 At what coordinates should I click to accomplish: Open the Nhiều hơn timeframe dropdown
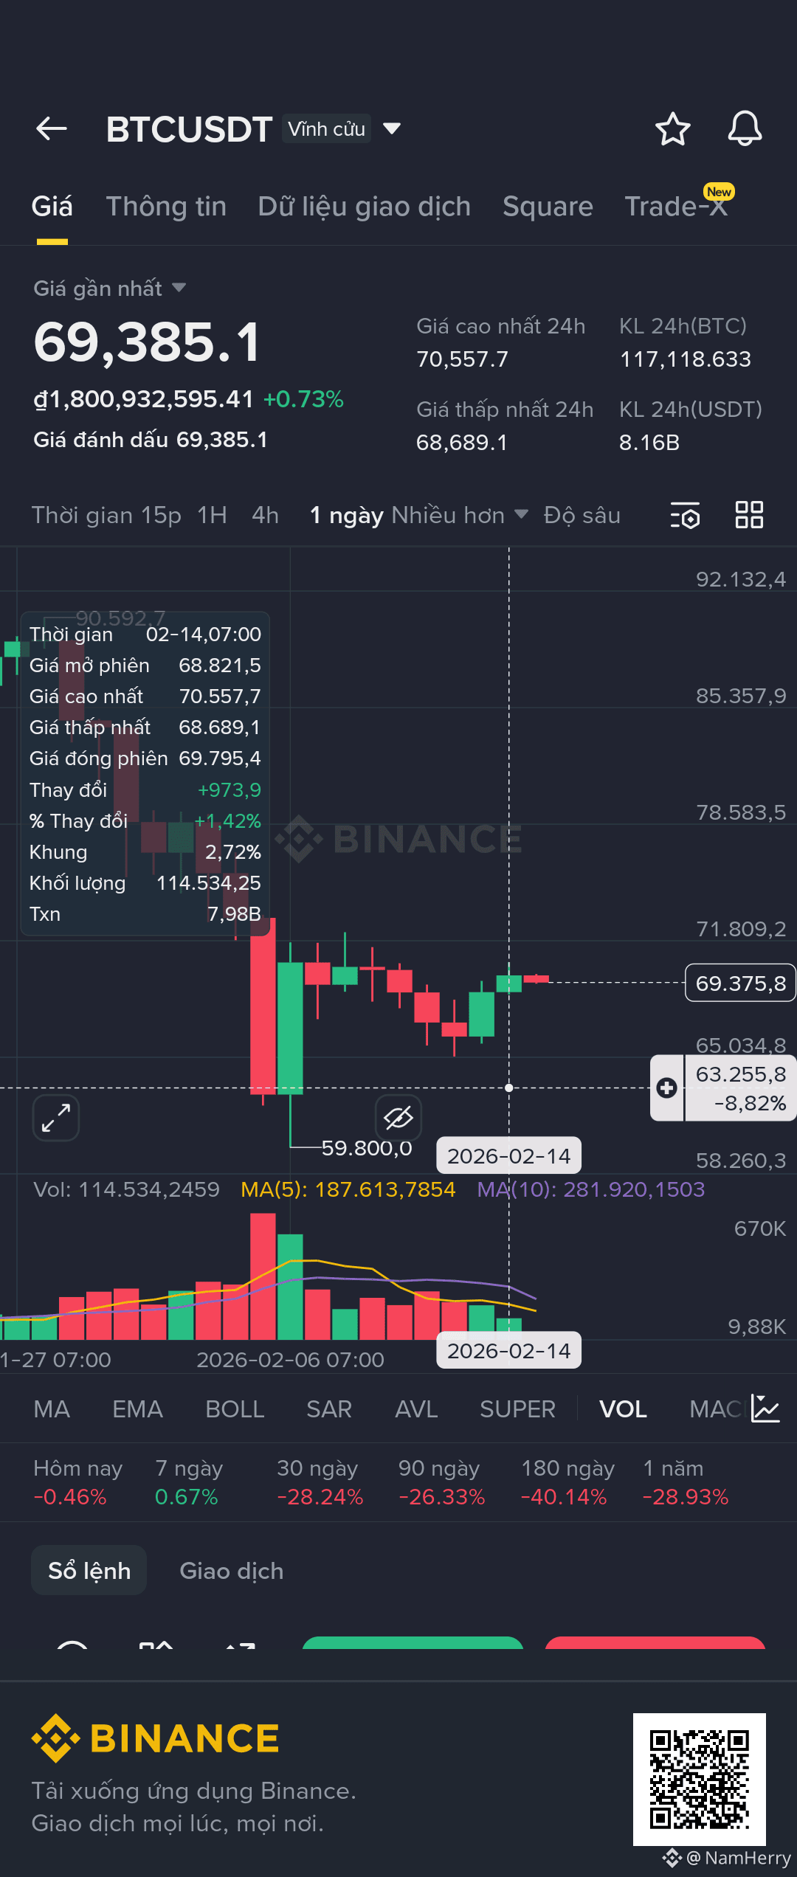460,515
